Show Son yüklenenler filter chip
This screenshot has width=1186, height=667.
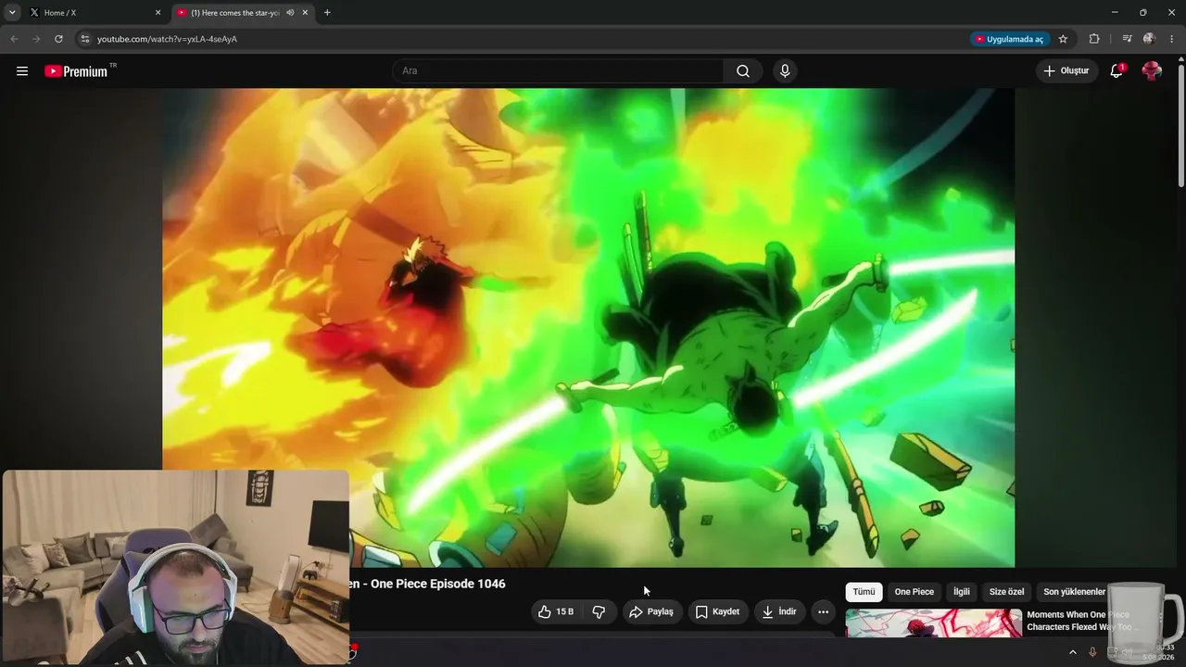(1075, 592)
